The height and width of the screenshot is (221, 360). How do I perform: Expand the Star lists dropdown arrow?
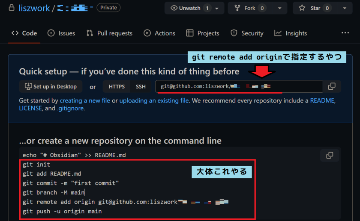pos(345,8)
